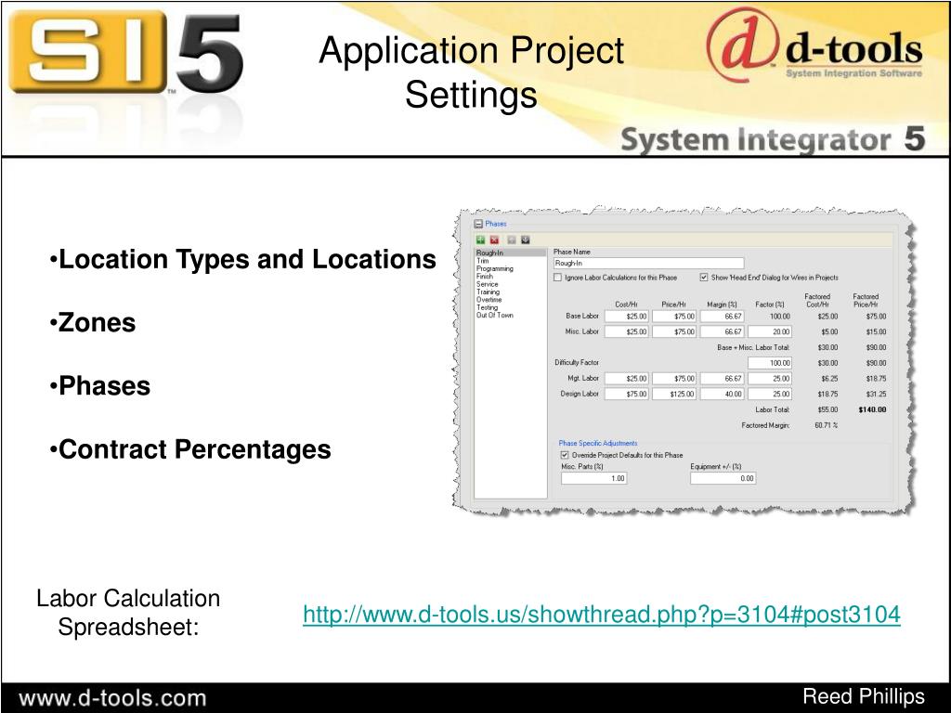This screenshot has width=951, height=713.
Task: Click Base Labor Margin (%) field
Action: coord(722,317)
